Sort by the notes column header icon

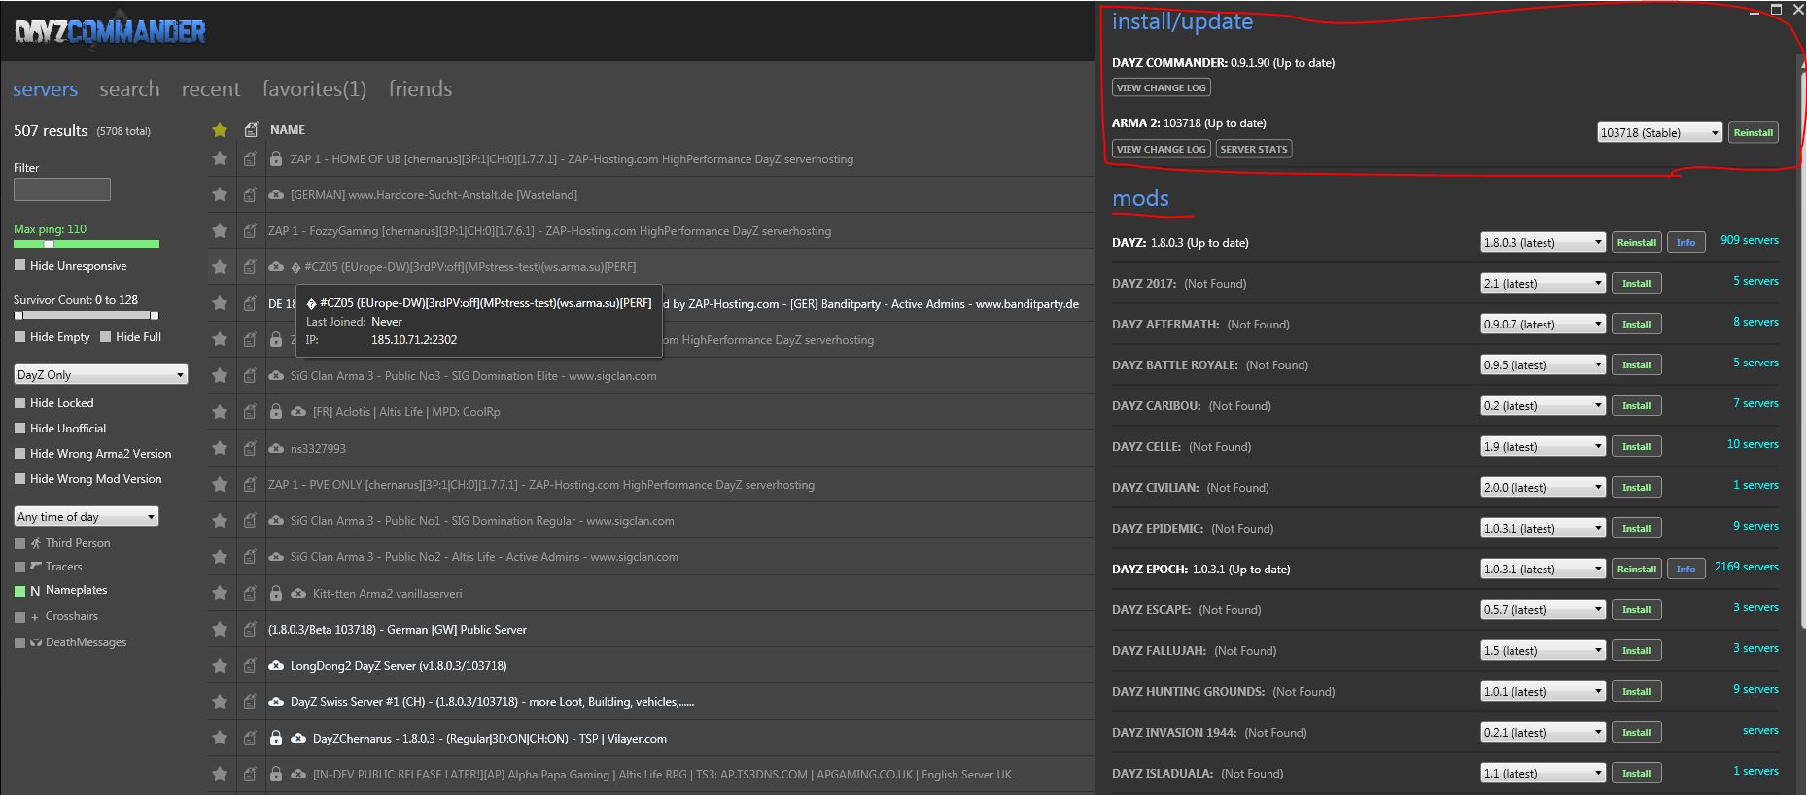click(x=251, y=129)
